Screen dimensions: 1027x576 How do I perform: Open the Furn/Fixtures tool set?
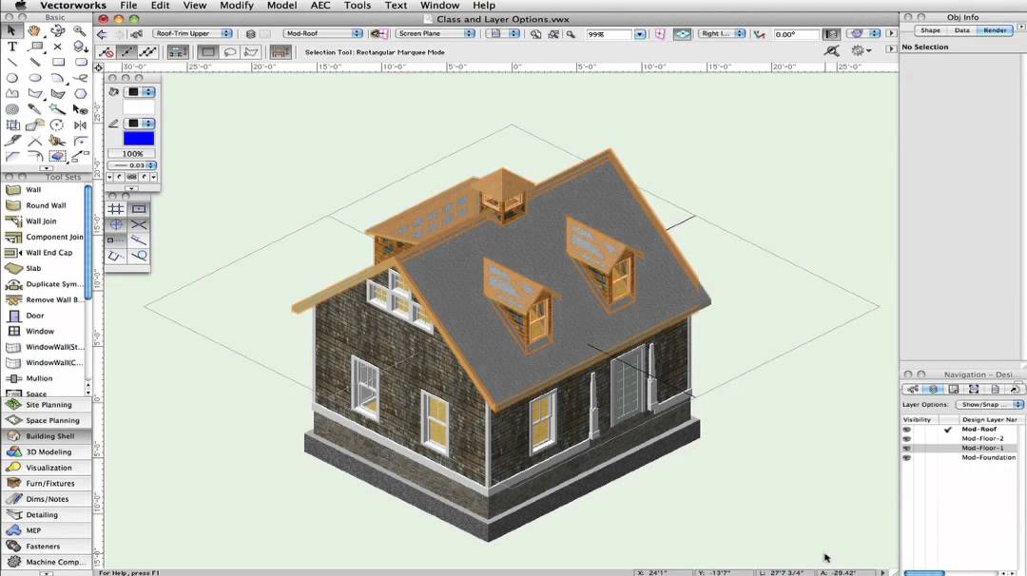tap(47, 483)
